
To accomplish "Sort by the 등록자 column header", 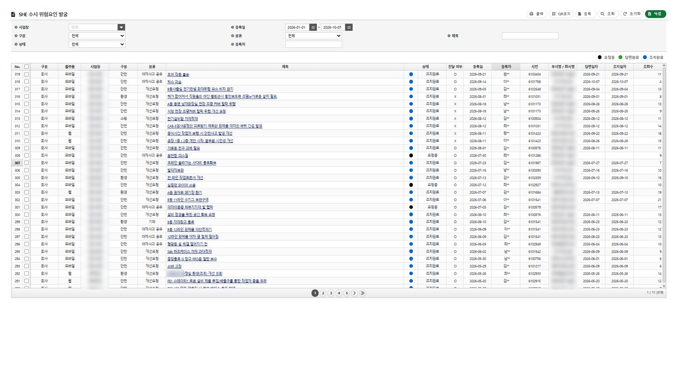I will point(506,67).
